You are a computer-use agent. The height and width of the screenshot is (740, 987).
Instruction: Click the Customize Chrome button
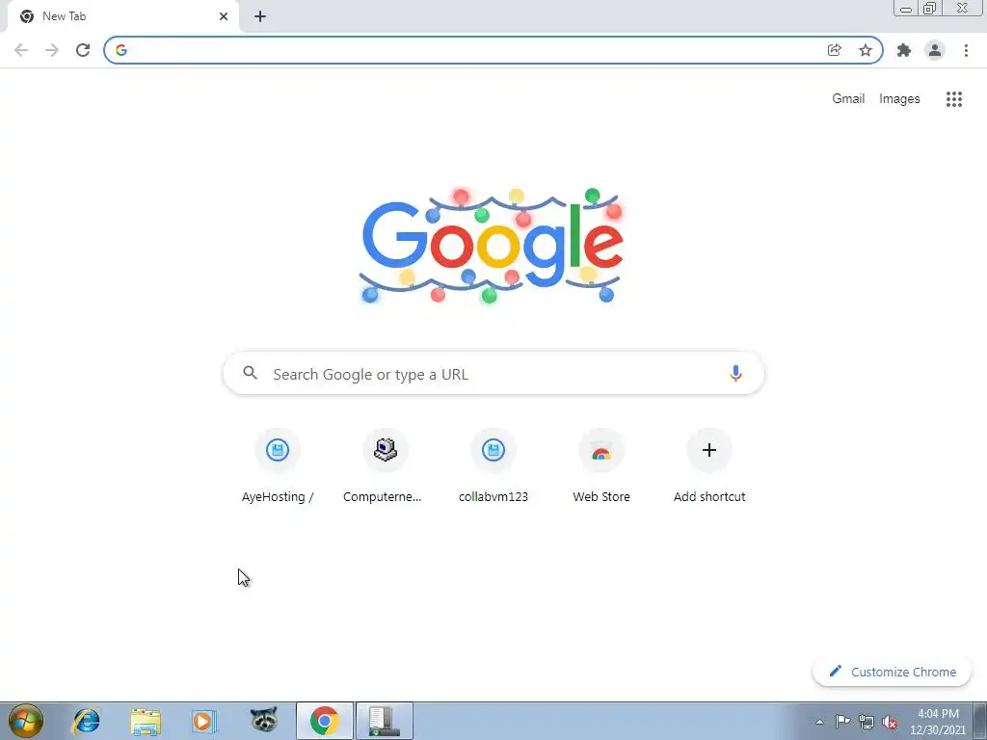892,672
